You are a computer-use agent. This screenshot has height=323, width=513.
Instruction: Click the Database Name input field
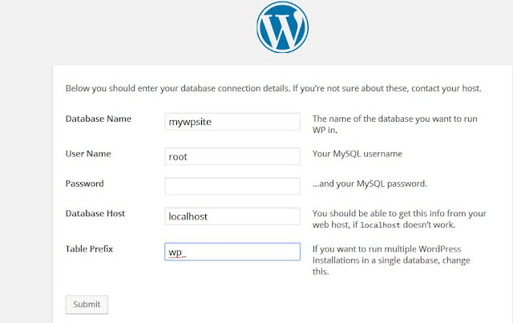pos(232,123)
